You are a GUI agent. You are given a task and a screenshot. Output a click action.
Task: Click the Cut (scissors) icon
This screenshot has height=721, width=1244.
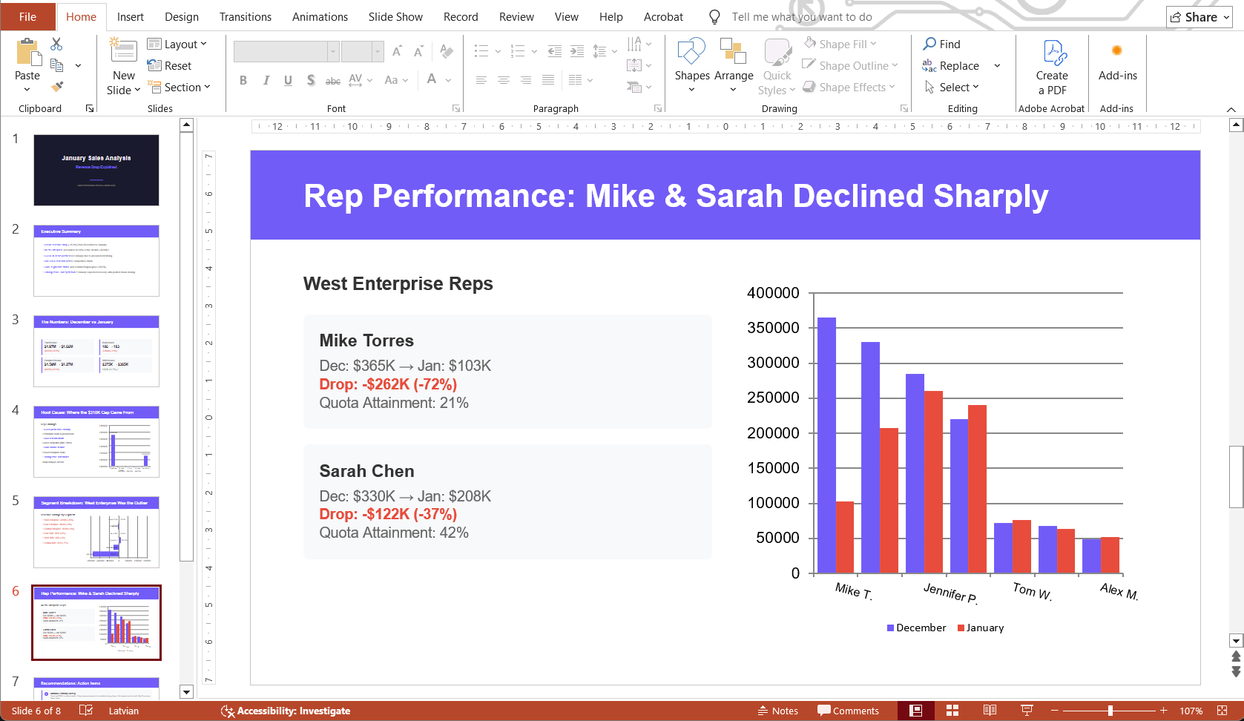(x=56, y=44)
